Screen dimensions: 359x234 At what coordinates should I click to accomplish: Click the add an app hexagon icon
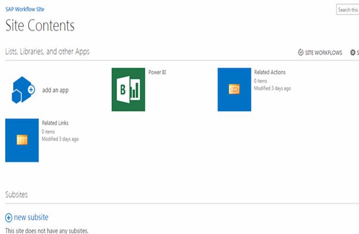point(22,89)
